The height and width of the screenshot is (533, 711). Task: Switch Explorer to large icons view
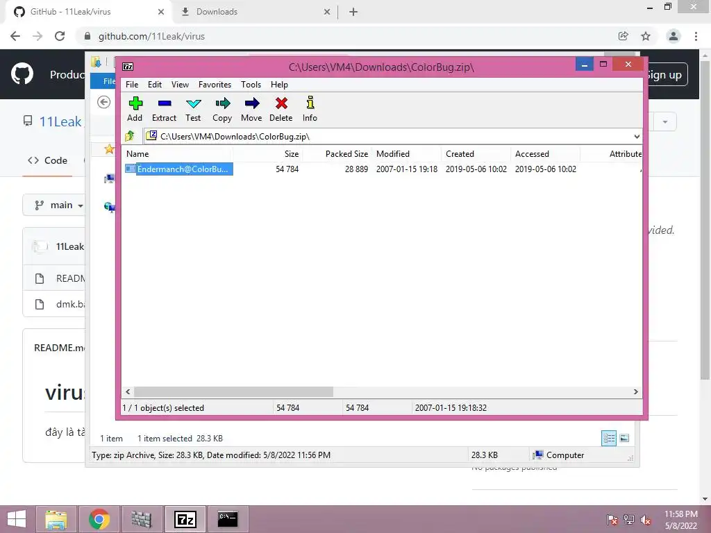[624, 438]
